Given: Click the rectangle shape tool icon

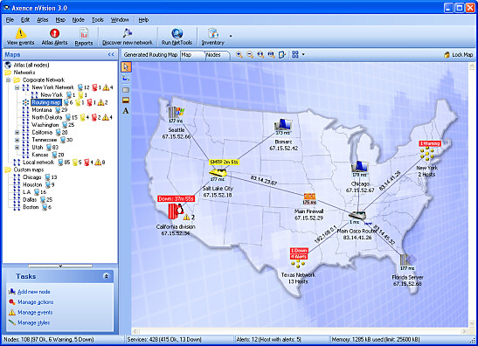Looking at the screenshot, I should (126, 90).
